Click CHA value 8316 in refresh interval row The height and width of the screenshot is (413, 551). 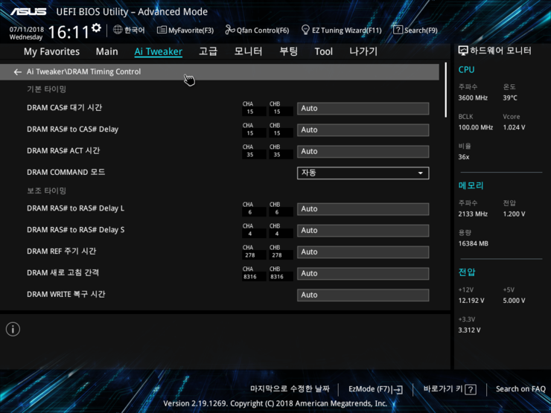pyautogui.click(x=250, y=277)
